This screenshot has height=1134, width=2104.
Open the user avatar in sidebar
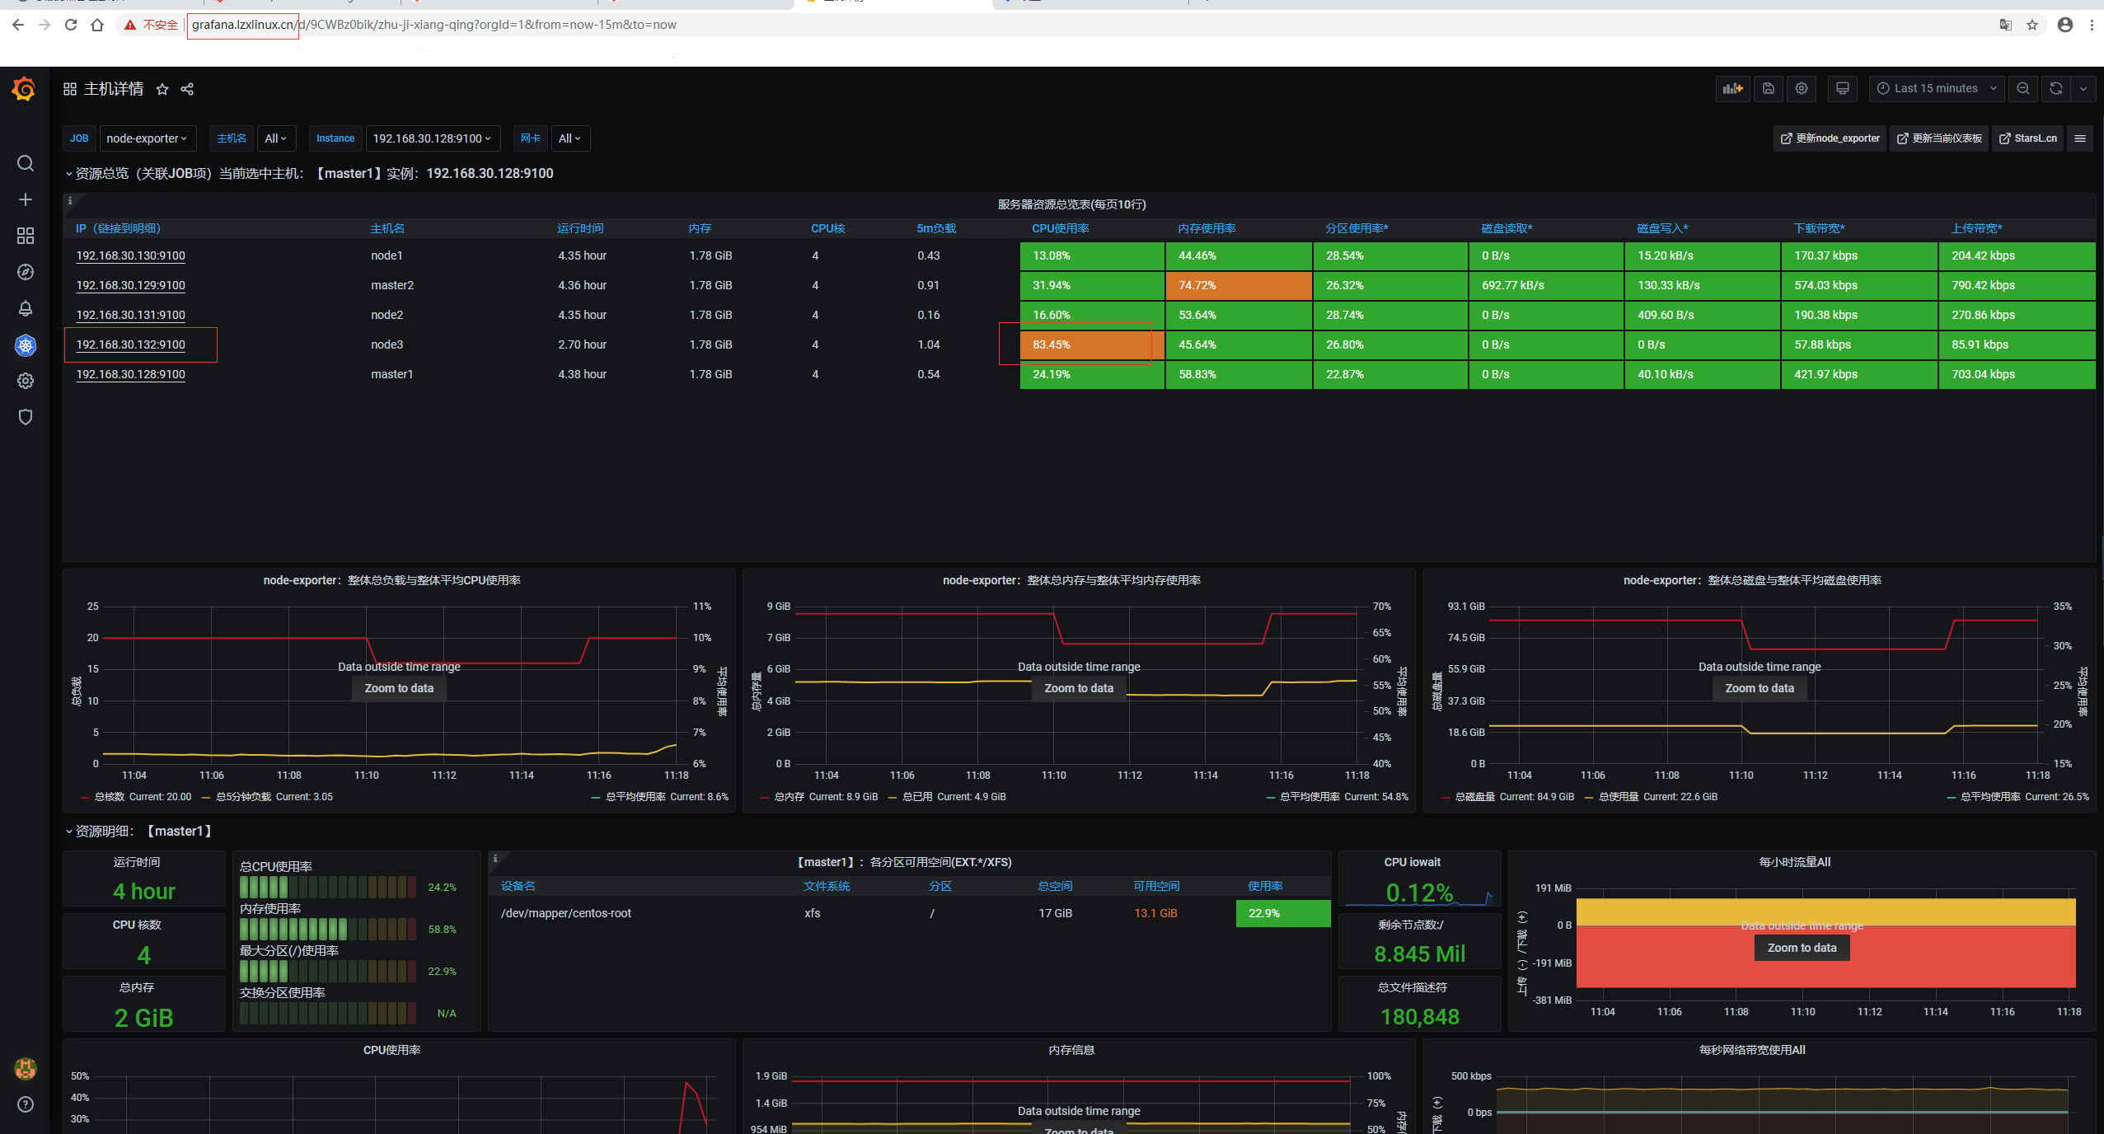26,1068
